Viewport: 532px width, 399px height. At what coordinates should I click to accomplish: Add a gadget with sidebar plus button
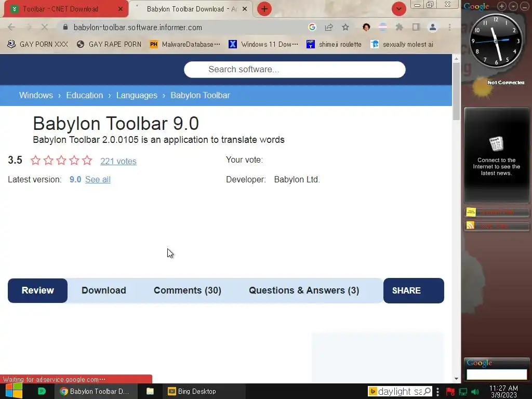coord(502,6)
